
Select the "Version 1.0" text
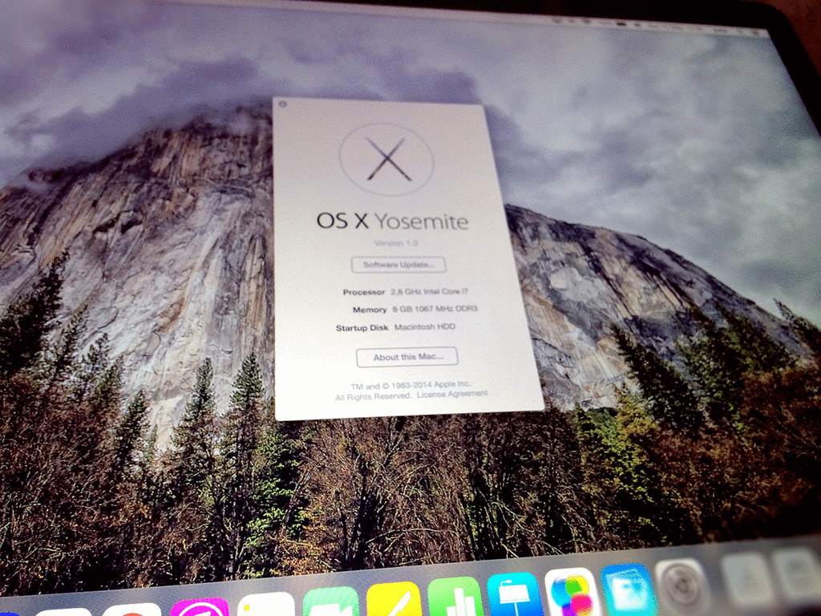tap(396, 243)
